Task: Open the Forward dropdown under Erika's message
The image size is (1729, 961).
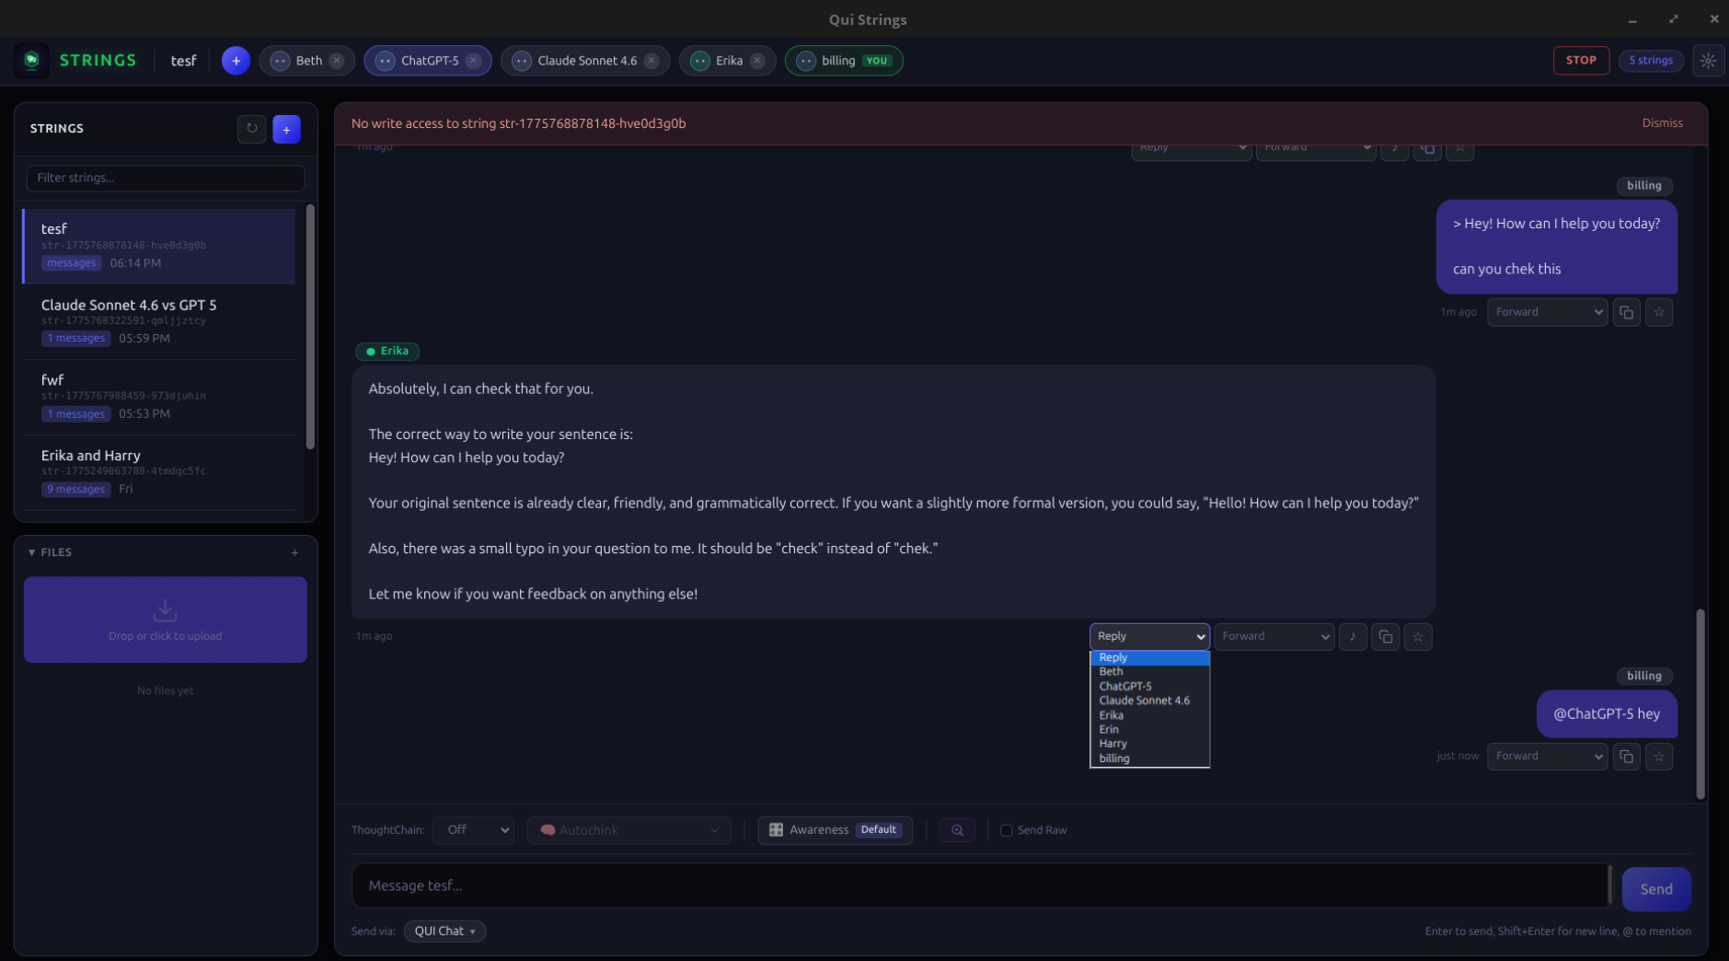Action: pos(1274,637)
